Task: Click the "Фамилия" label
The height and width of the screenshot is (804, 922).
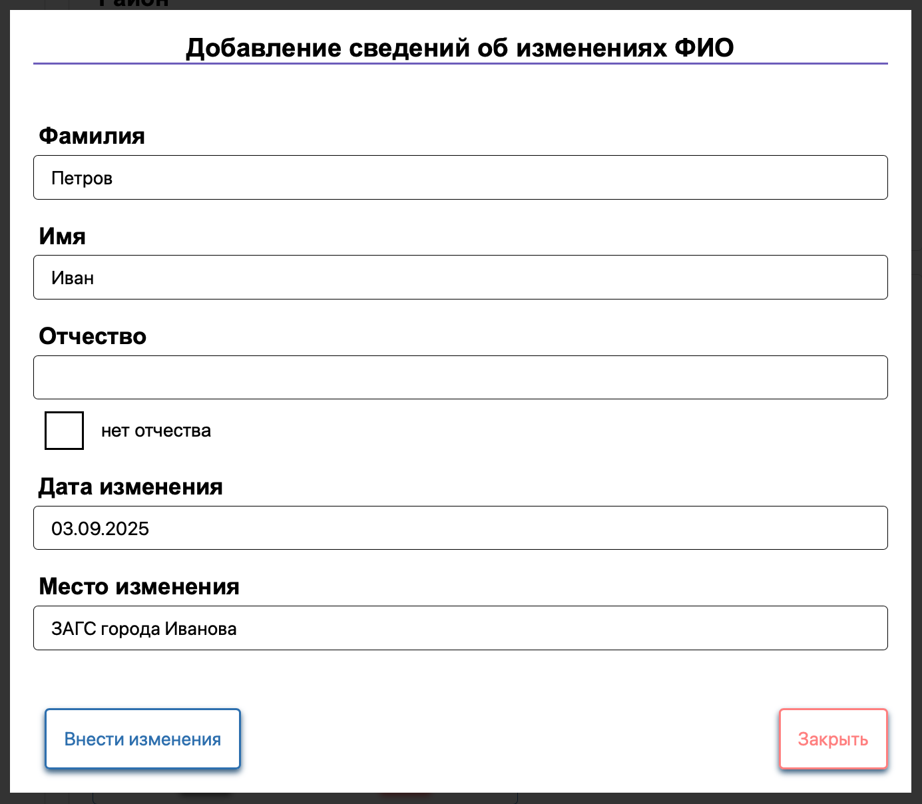Action: point(92,136)
